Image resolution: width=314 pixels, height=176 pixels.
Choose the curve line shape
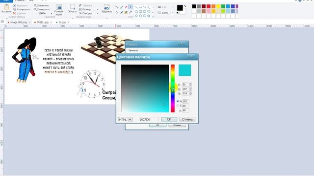140,7
